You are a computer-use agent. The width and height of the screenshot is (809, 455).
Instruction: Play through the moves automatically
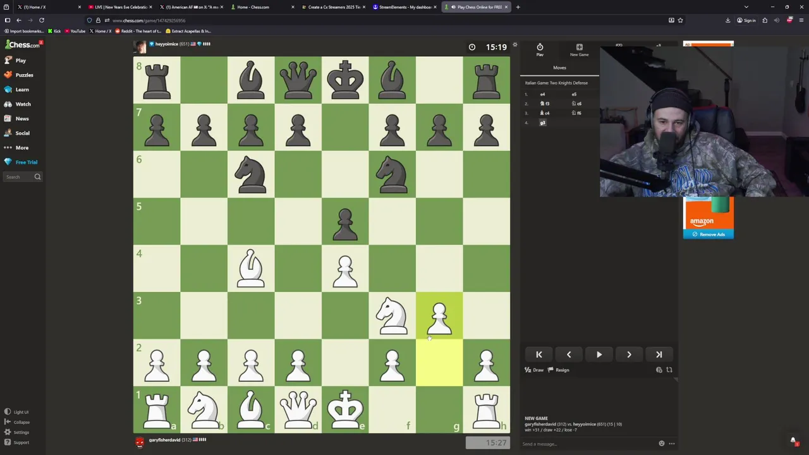(599, 355)
